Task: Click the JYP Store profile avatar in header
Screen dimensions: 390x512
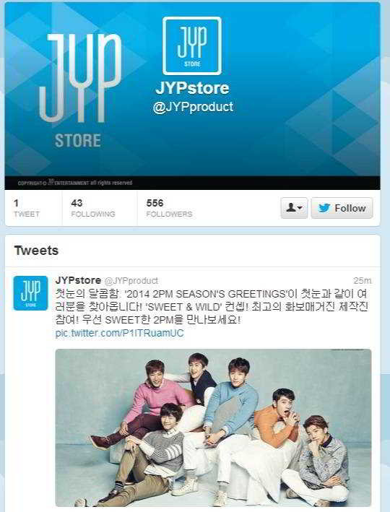Action: click(191, 45)
